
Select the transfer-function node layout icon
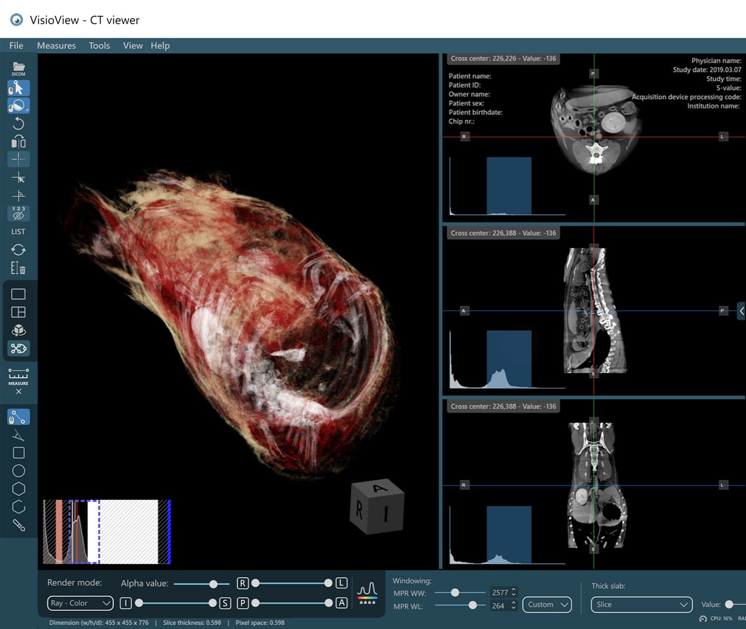click(x=19, y=348)
